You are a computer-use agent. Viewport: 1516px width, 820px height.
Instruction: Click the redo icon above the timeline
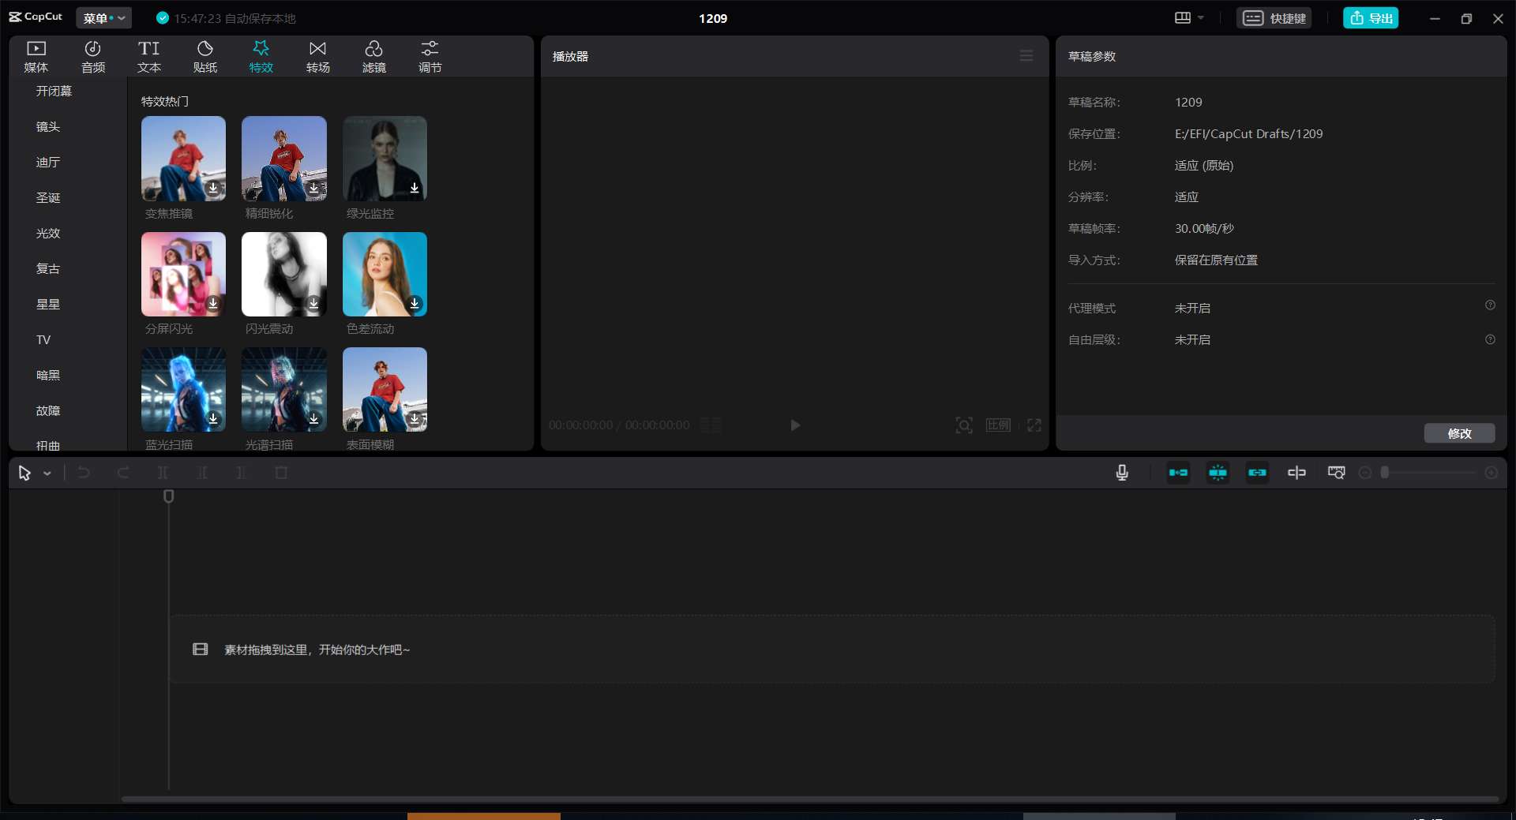123,473
